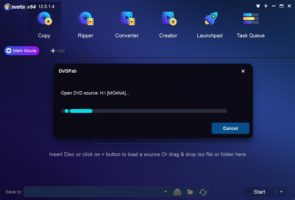Maximize the DVDFab window

coord(282,6)
